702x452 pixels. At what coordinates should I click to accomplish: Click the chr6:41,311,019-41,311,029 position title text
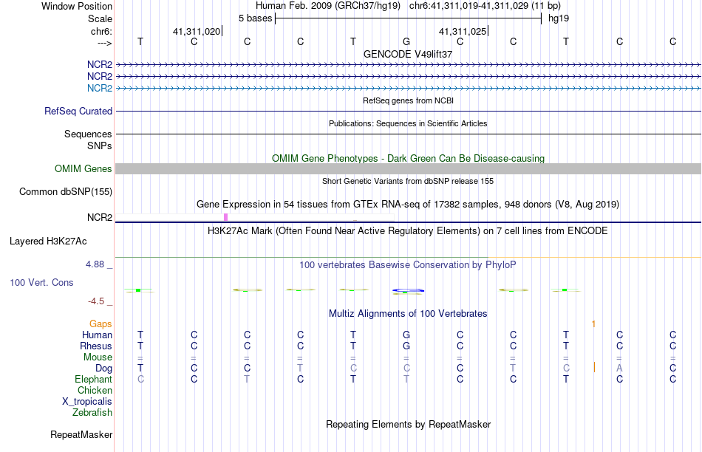[485, 6]
